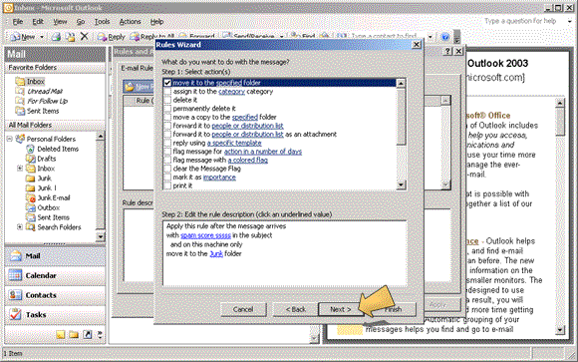This screenshot has height=362, width=578.
Task: Click down arrow of actions list scrollbar
Action: pyautogui.click(x=401, y=184)
